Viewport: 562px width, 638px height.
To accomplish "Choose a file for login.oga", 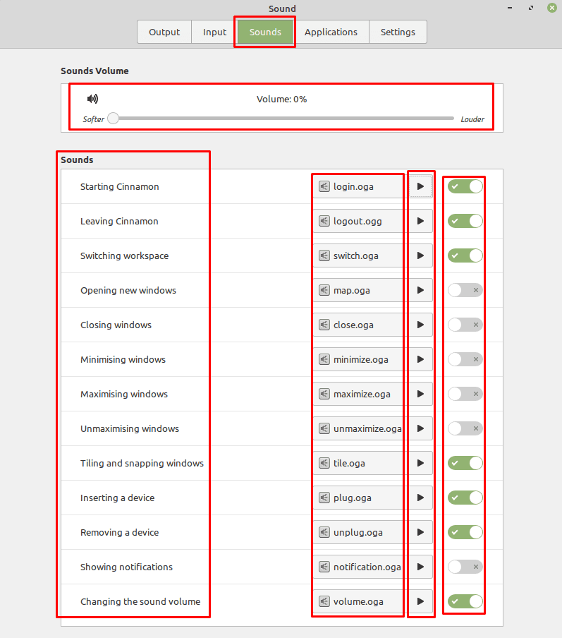I will pos(361,186).
